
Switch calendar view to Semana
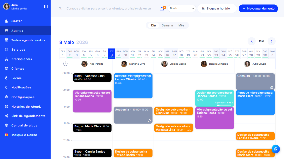click(167, 25)
